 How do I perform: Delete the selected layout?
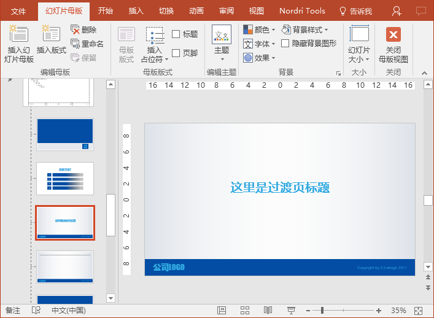[x=84, y=29]
